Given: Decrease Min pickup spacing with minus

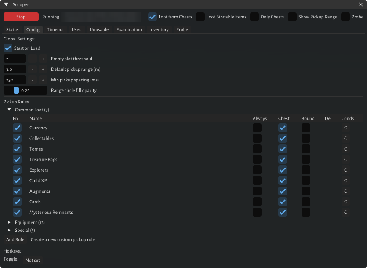Looking at the screenshot, I should click(x=32, y=80).
